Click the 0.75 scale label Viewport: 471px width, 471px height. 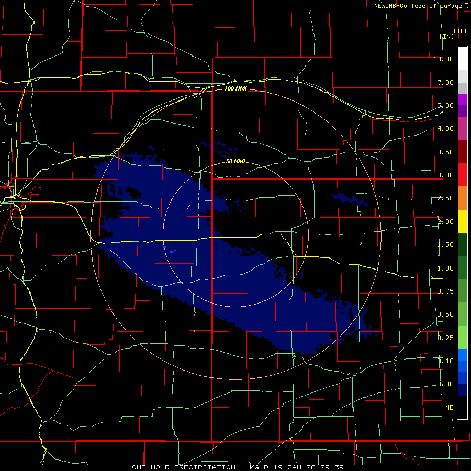pyautogui.click(x=445, y=291)
